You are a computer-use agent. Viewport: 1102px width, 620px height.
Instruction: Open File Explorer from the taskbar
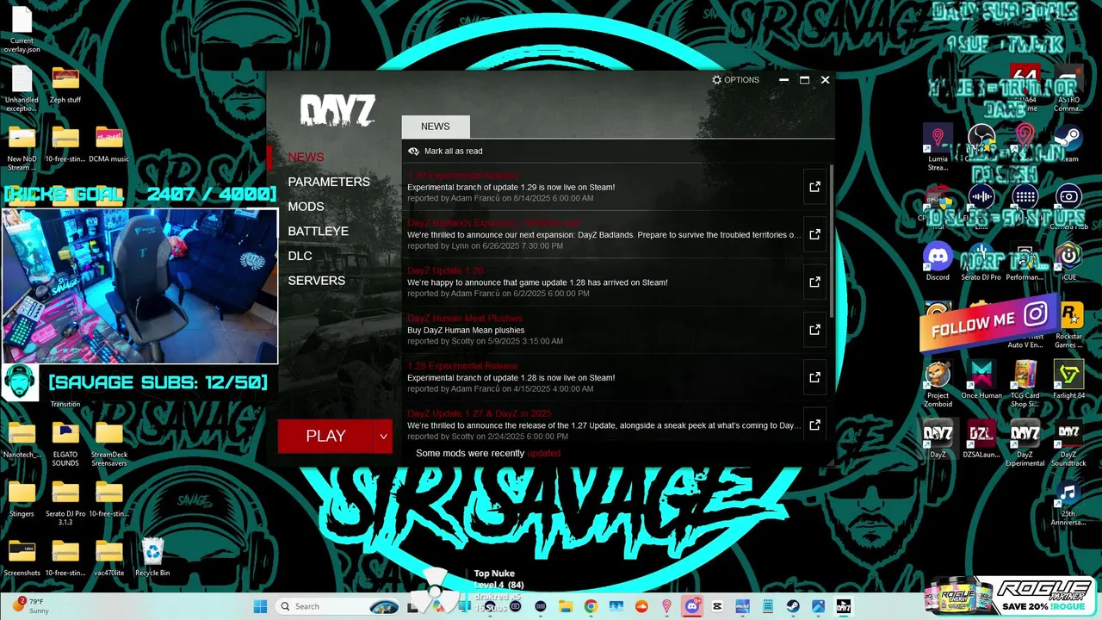(566, 606)
